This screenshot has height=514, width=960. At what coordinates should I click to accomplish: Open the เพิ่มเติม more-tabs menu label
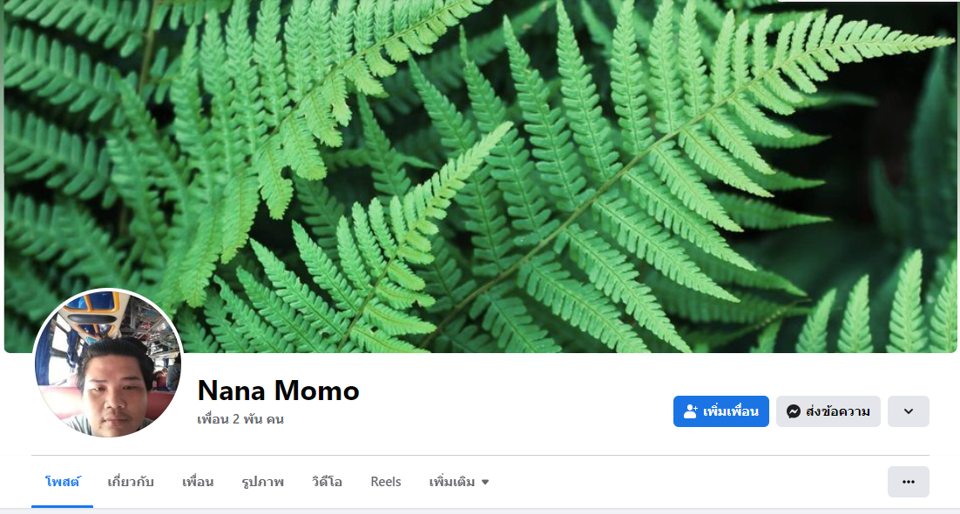(x=452, y=482)
